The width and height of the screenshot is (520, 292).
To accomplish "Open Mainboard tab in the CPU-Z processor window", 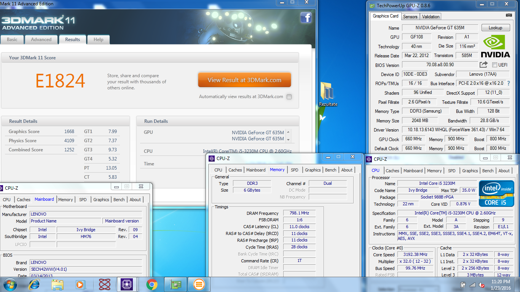I will (x=413, y=171).
